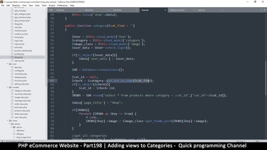Click the ajax_category.php file icon

(x=12, y=14)
